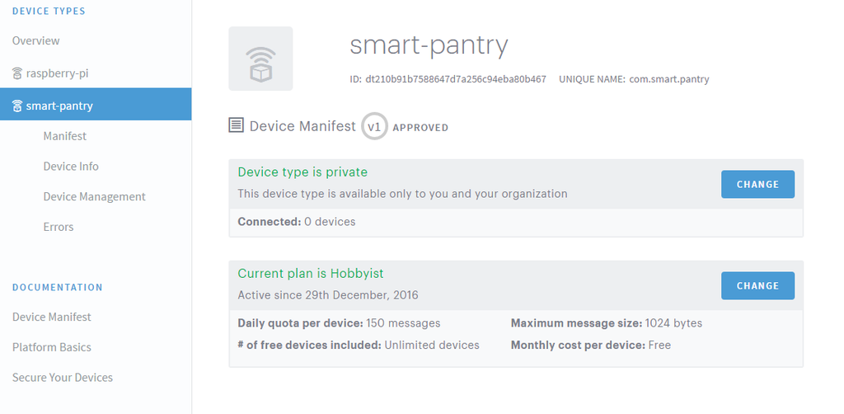Click the large smart-pantry device thumbnail
Image resolution: width=844 pixels, height=414 pixels.
(260, 59)
